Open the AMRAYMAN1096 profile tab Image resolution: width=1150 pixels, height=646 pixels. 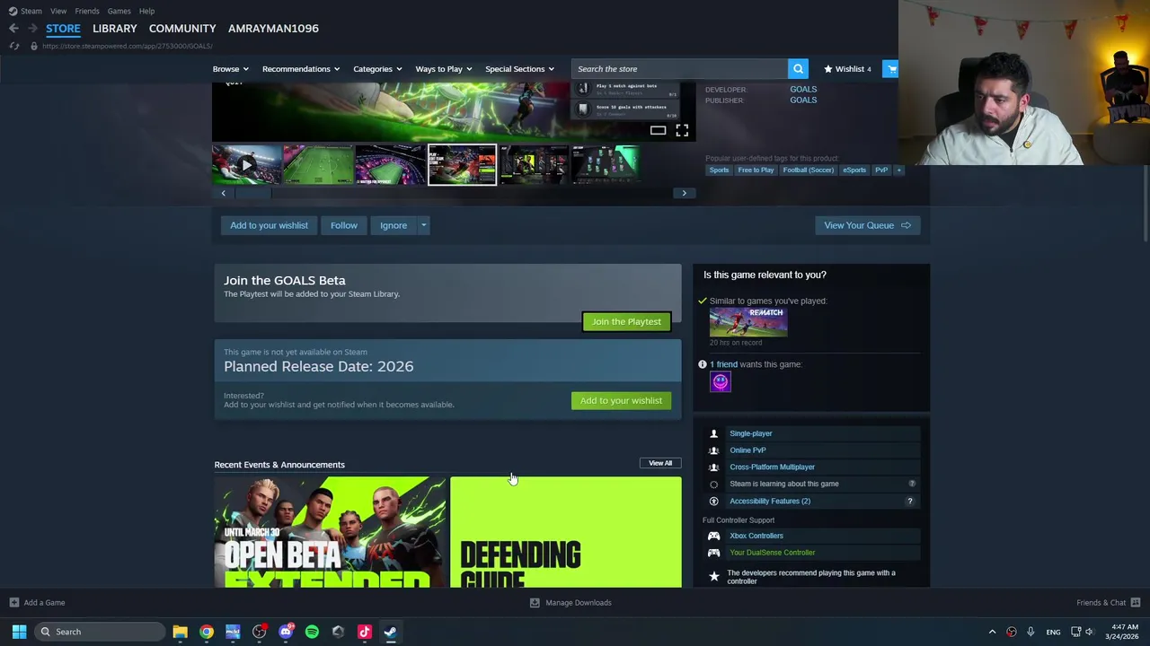pyautogui.click(x=273, y=29)
